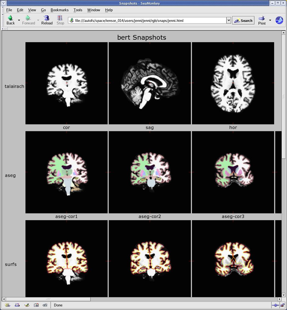This screenshot has height=310, width=287.
Task: Launch Composer from the status bar
Action: click(x=27, y=305)
